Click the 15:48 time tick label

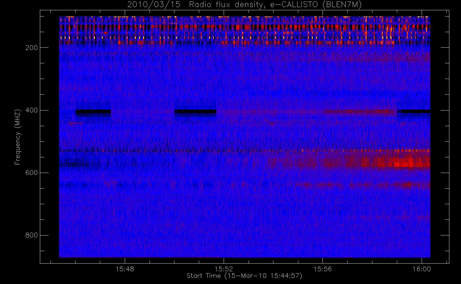[x=125, y=269]
